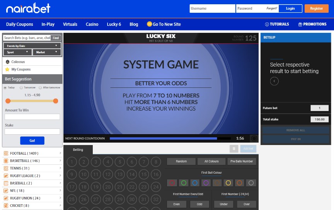This screenshot has height=210, width=334.
Task: Go to In-Play menu item
Action: click(x=48, y=24)
